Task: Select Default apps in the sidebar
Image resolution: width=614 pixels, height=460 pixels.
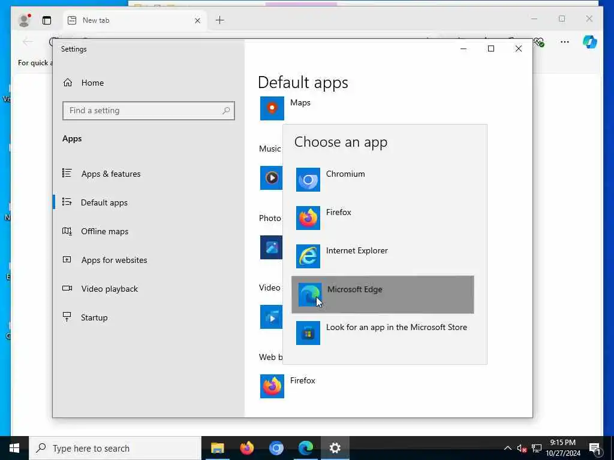Action: pyautogui.click(x=149, y=202)
